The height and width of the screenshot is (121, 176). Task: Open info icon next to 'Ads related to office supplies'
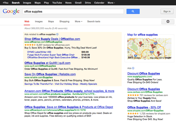57,34
